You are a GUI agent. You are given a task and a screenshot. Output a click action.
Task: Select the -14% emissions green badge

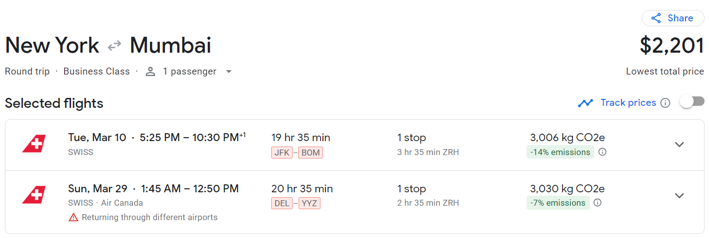pos(560,152)
